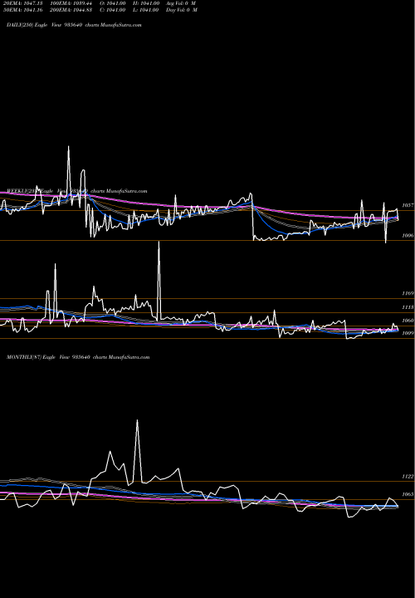The height and width of the screenshot is (598, 415).
Task: Click the high price 'H:' value
Action: [146, 3]
